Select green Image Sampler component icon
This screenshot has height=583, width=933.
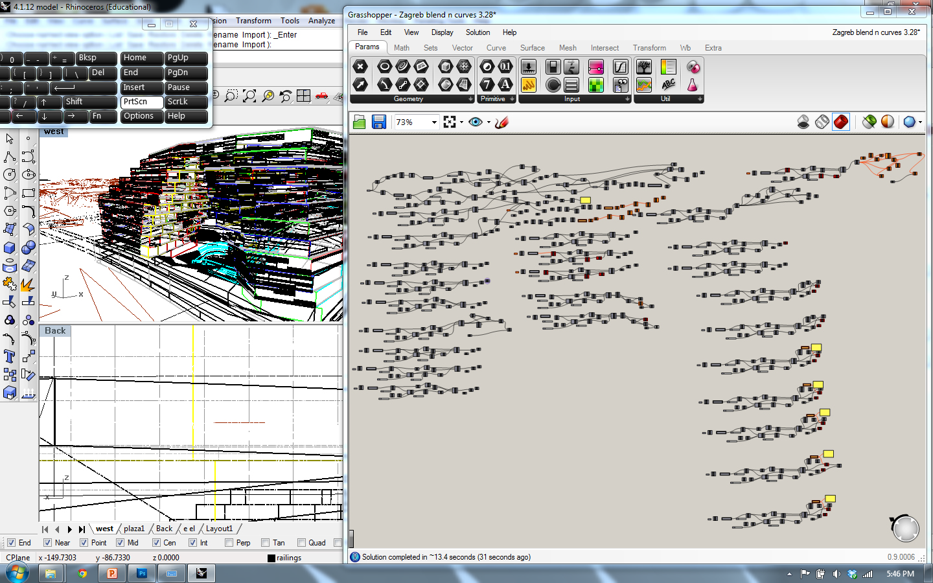[596, 85]
